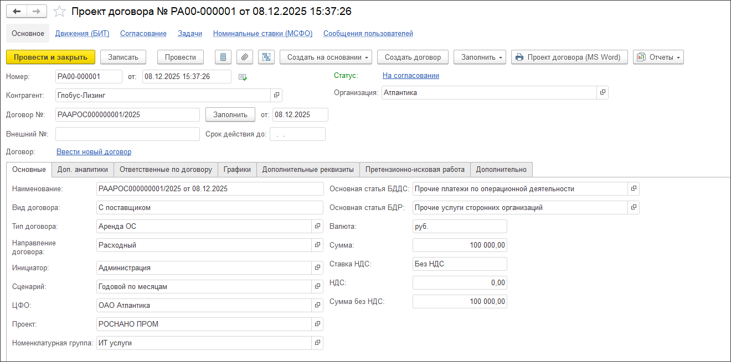Switch to the Графики tab
Image resolution: width=731 pixels, height=362 pixels.
pos(237,170)
